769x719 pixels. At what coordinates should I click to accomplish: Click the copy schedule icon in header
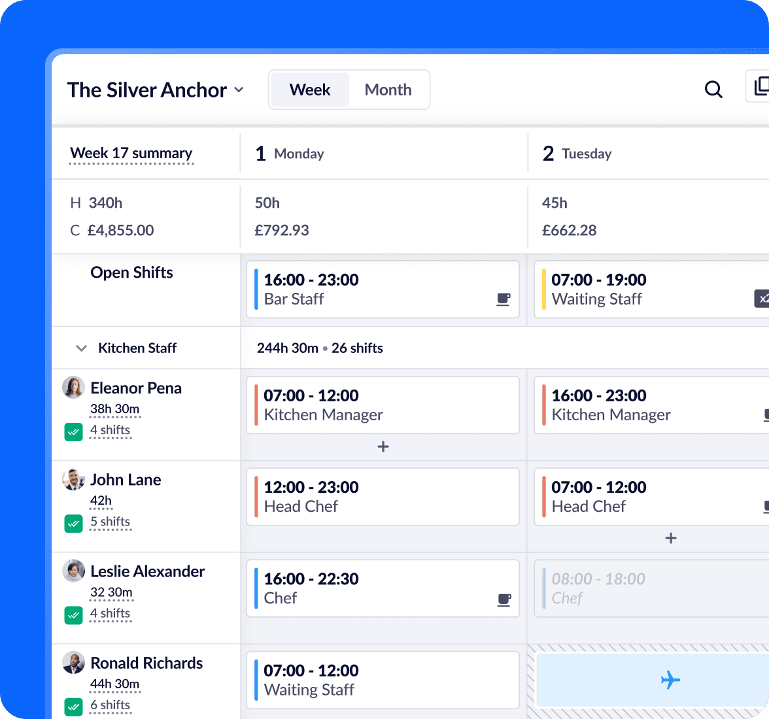coord(760,87)
